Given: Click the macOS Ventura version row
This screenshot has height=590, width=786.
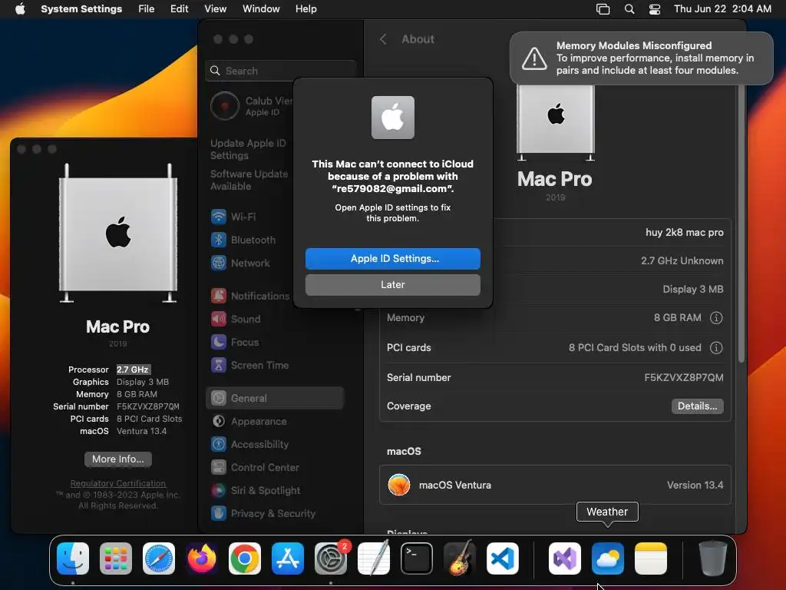Looking at the screenshot, I should click(x=555, y=486).
